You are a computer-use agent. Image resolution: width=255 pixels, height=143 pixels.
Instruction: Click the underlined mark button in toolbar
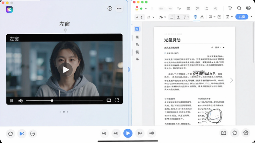(x=178, y=17)
